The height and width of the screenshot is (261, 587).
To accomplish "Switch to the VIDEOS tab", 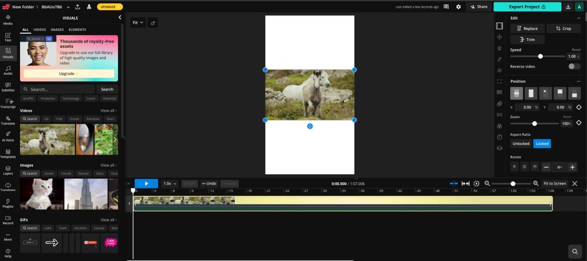I will click(40, 30).
